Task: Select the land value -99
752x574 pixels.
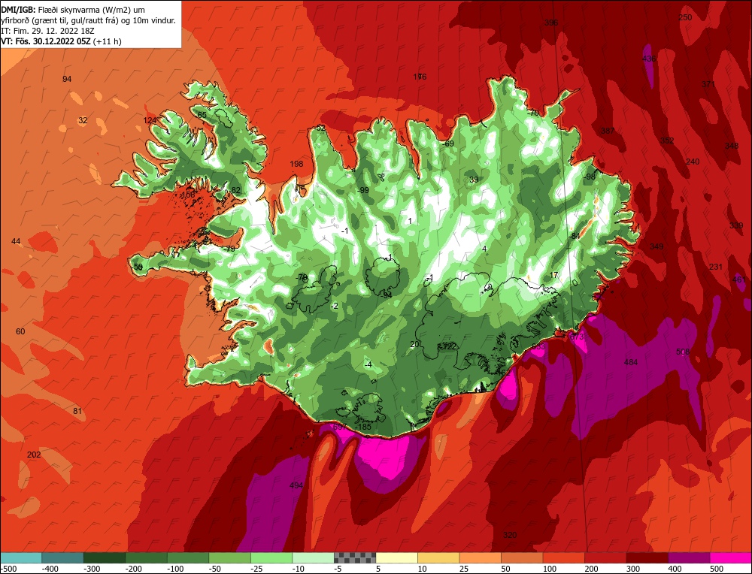Action: click(363, 190)
